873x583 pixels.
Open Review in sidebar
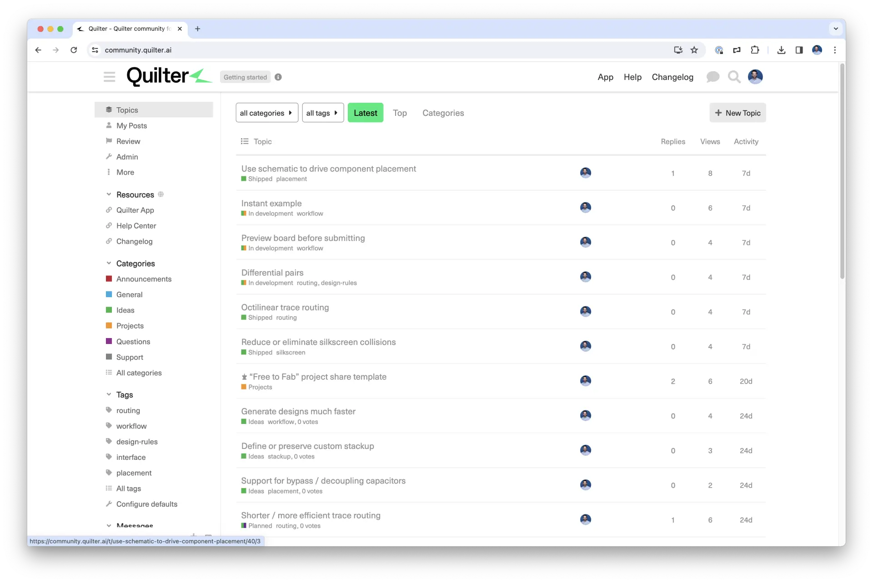coord(128,141)
